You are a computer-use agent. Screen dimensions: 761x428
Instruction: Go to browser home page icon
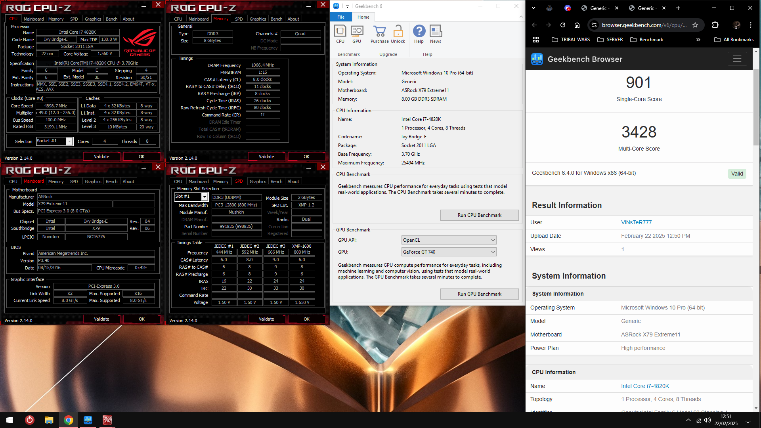[577, 25]
